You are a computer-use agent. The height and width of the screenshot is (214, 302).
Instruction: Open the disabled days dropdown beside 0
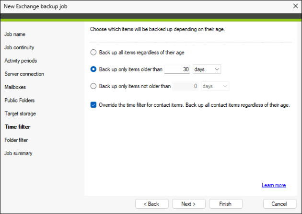[215, 86]
